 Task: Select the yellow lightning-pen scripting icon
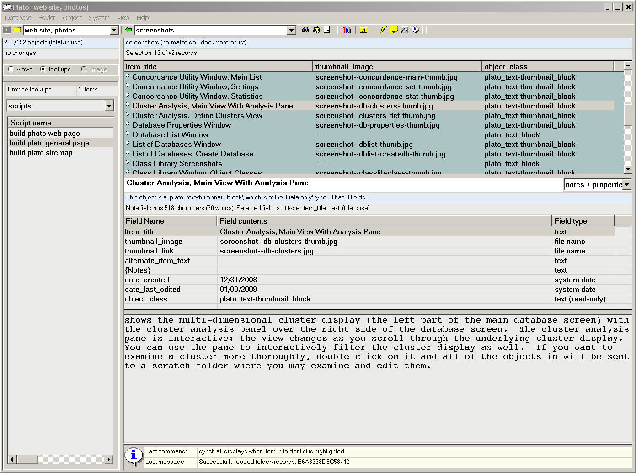point(383,30)
